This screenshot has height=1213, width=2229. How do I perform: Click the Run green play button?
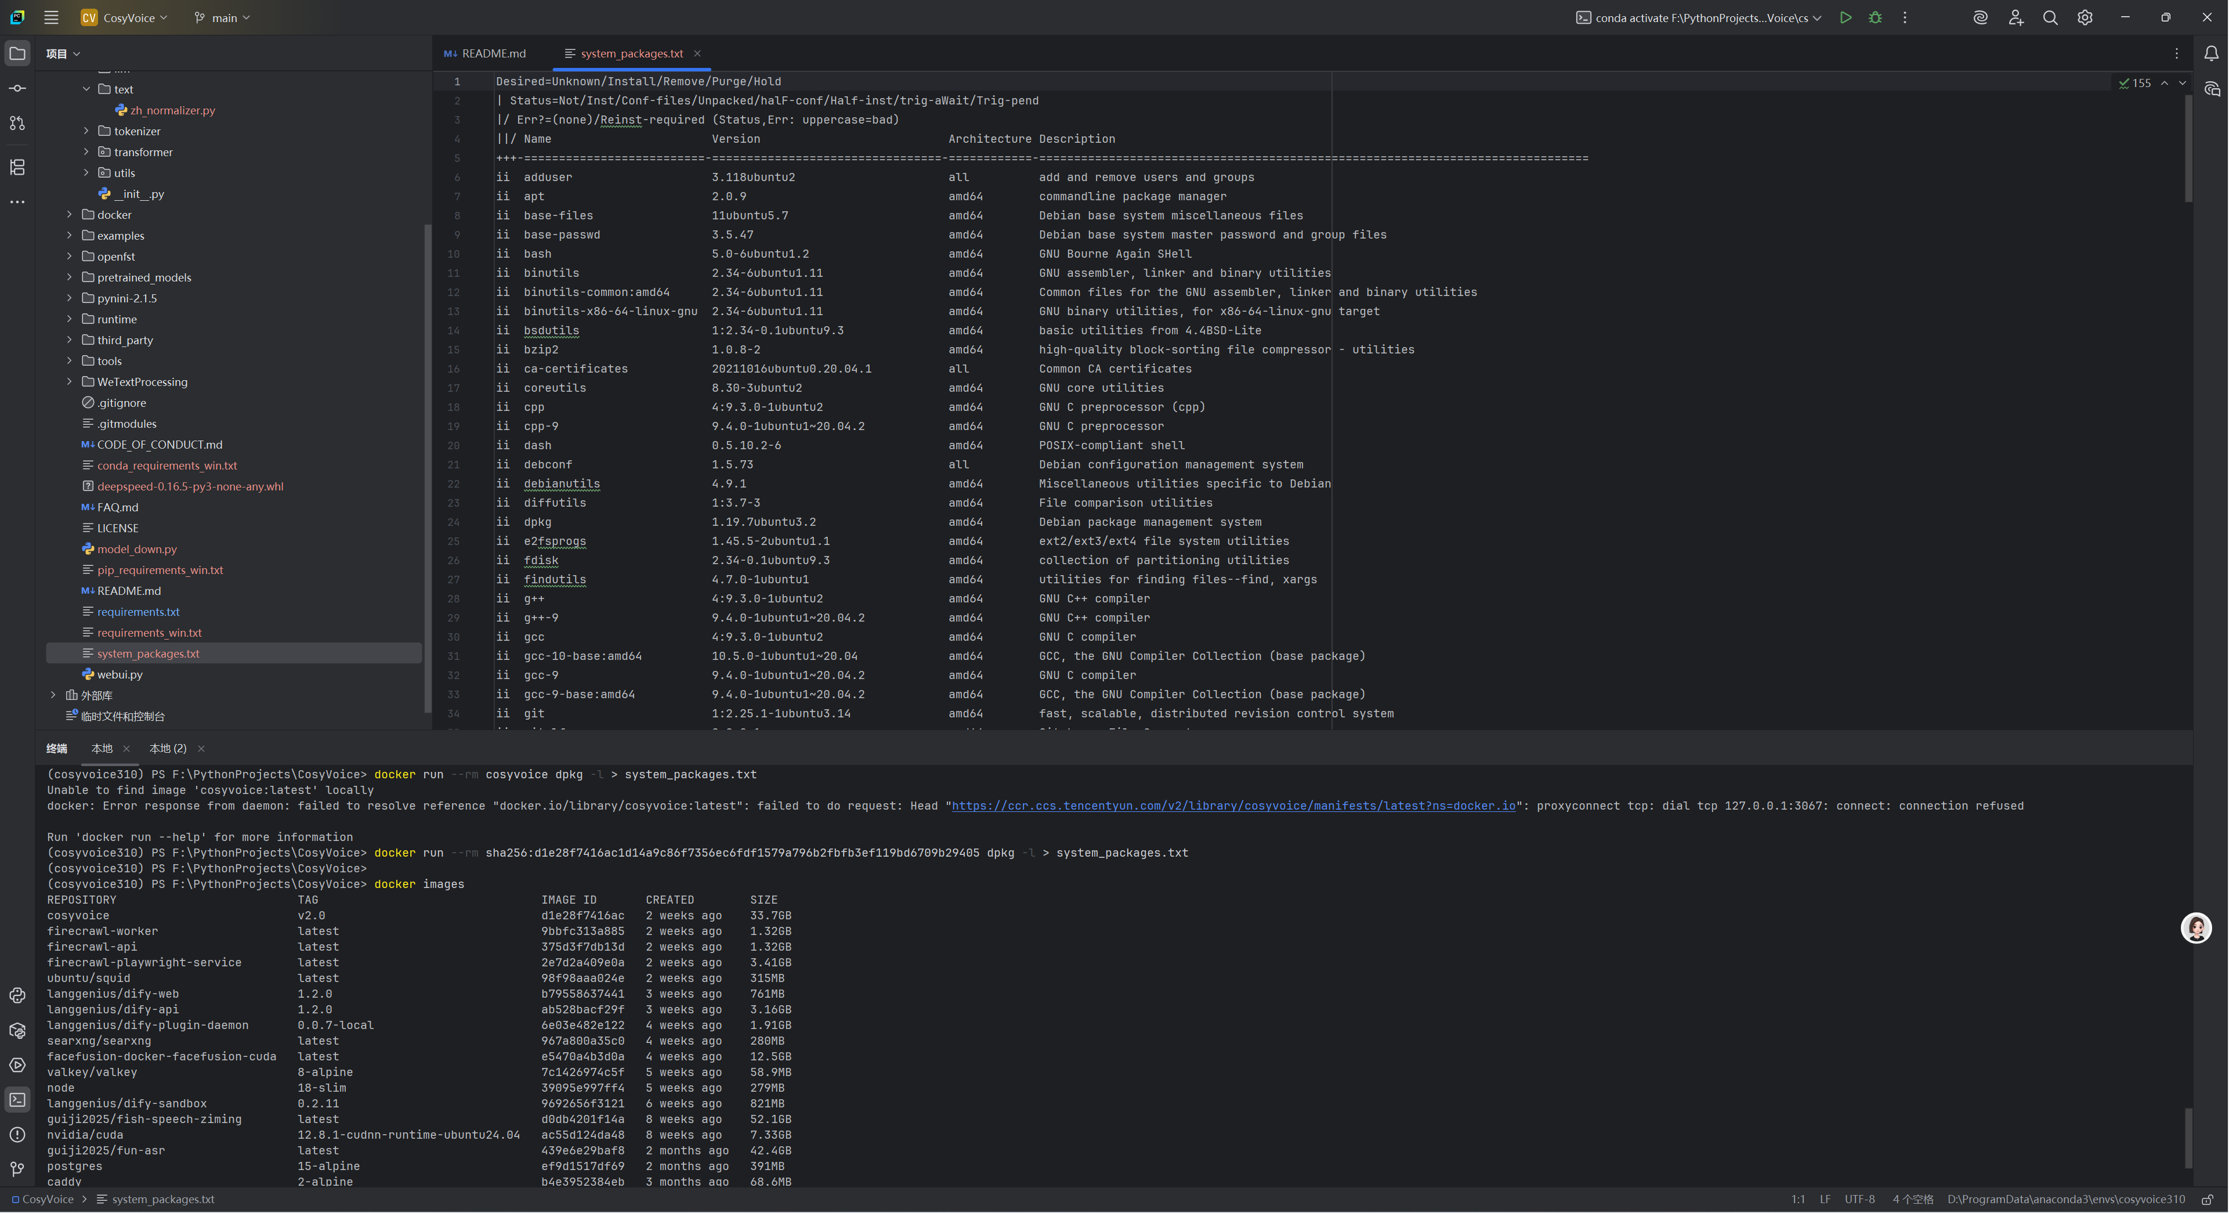1846,17
